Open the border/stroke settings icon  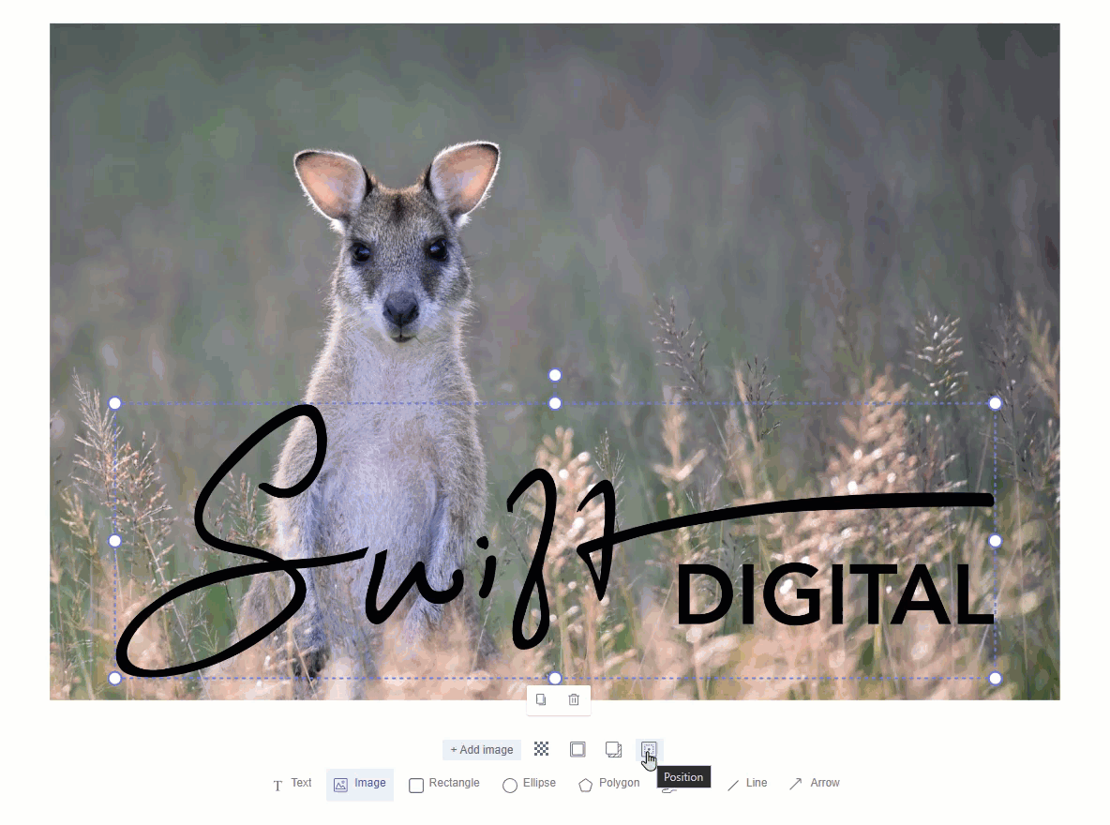pos(577,749)
